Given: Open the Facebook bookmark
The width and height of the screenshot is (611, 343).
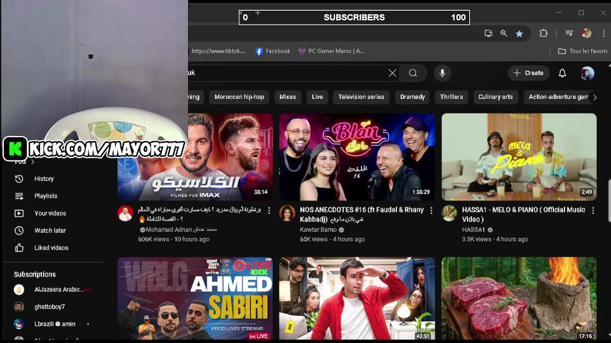Looking at the screenshot, I should [273, 51].
